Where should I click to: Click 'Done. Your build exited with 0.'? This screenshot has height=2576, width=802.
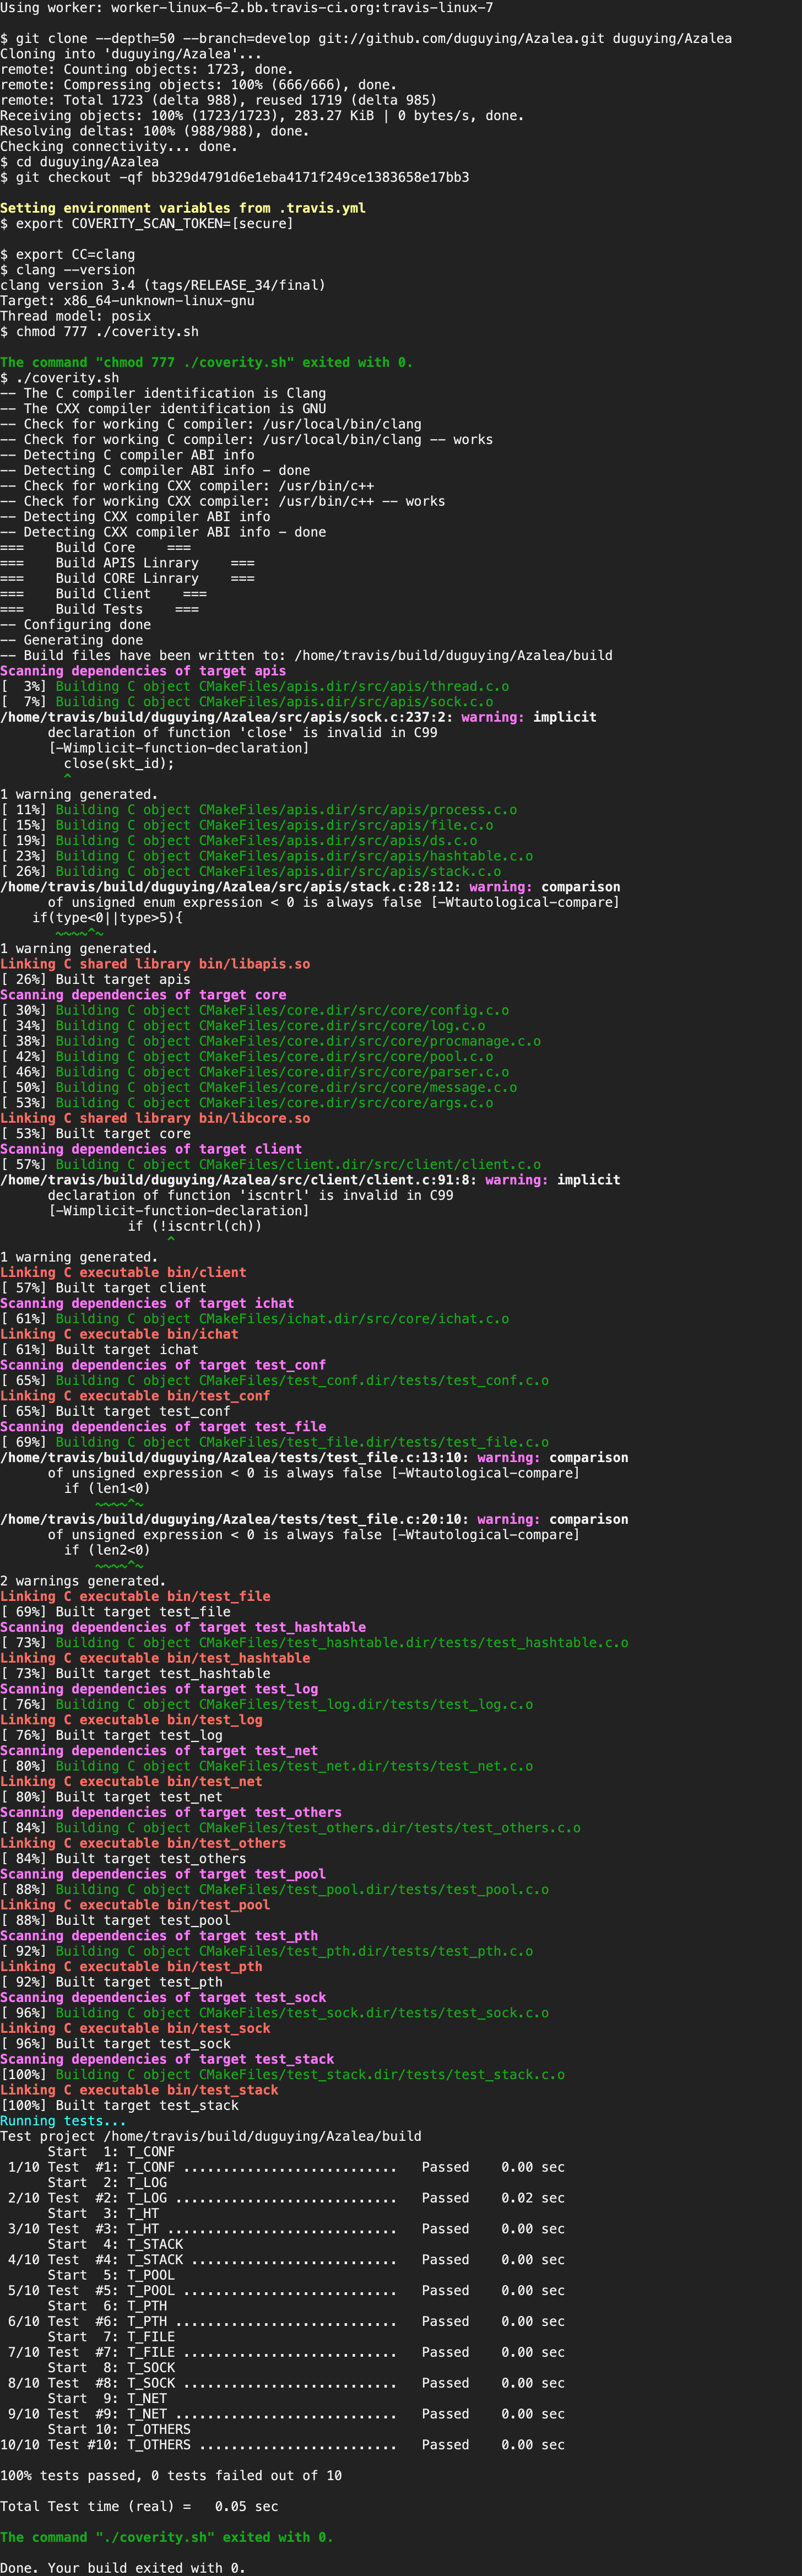(x=123, y=2568)
